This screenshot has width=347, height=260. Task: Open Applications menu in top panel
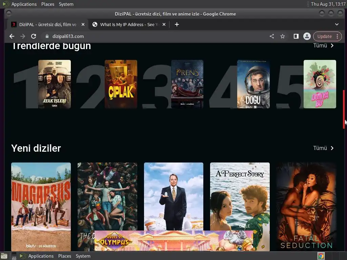[24, 4]
